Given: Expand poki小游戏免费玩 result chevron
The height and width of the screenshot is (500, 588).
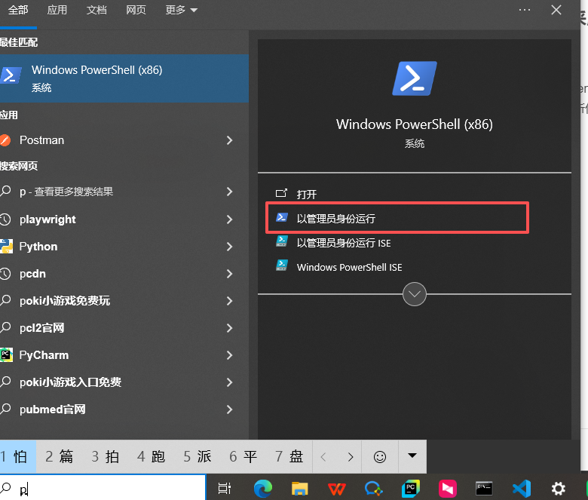Looking at the screenshot, I should click(229, 301).
